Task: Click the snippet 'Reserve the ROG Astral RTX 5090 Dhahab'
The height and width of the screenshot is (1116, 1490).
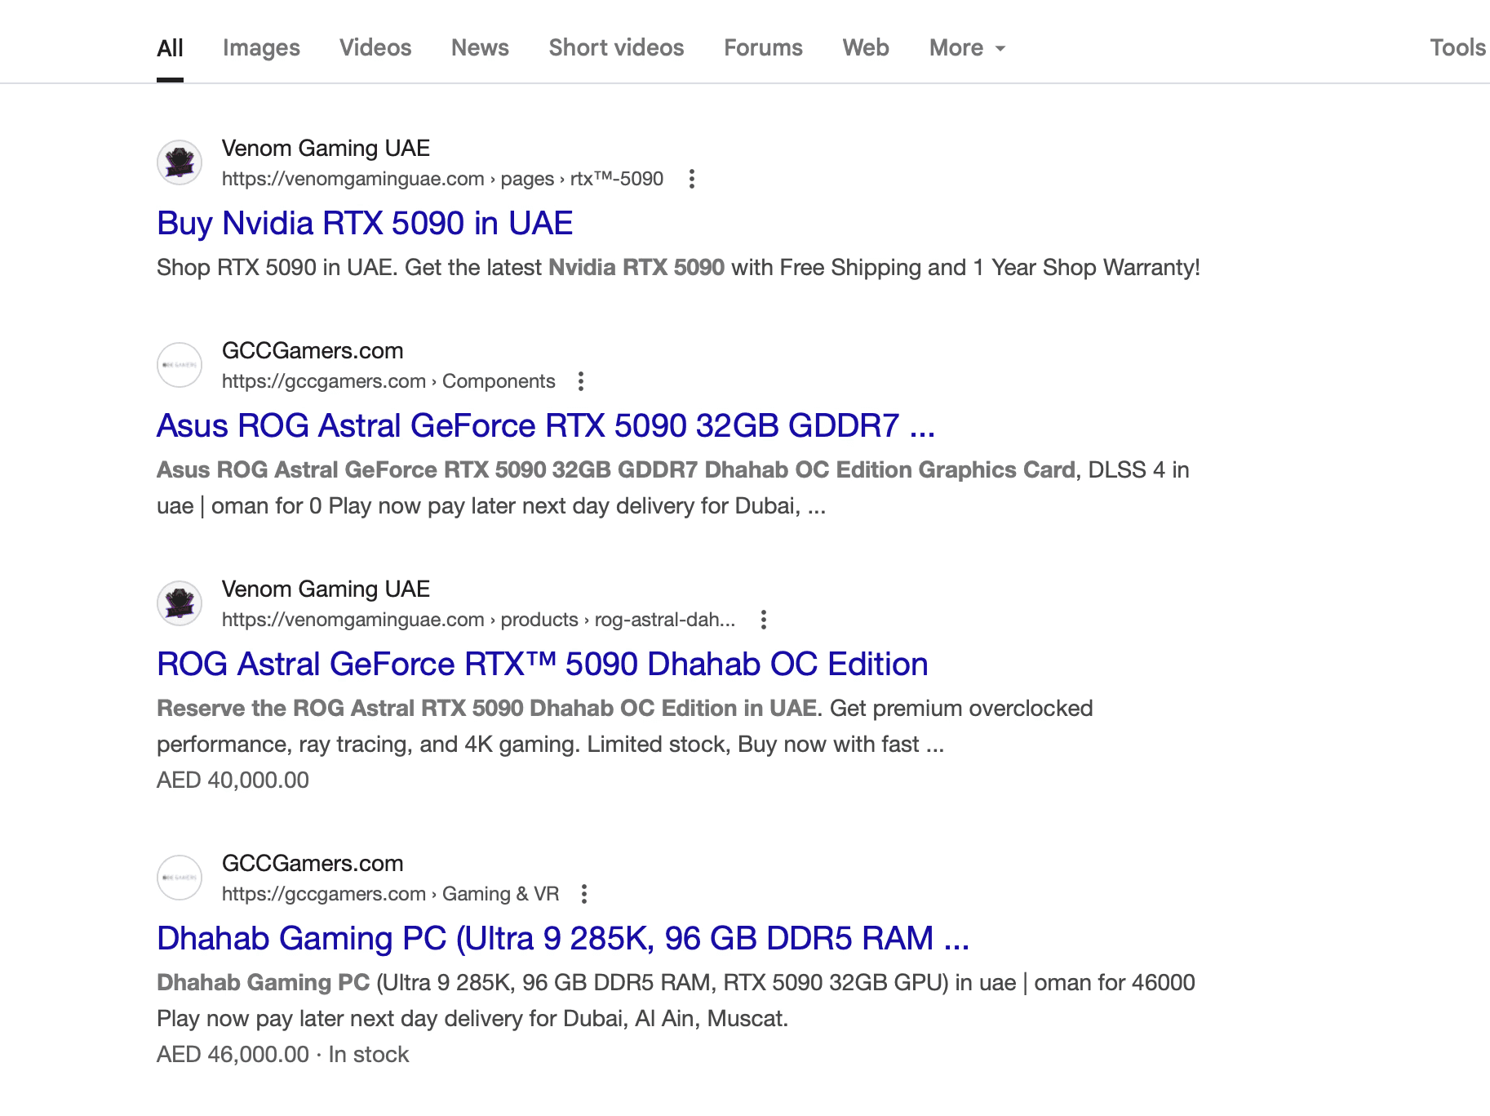Action: (624, 726)
